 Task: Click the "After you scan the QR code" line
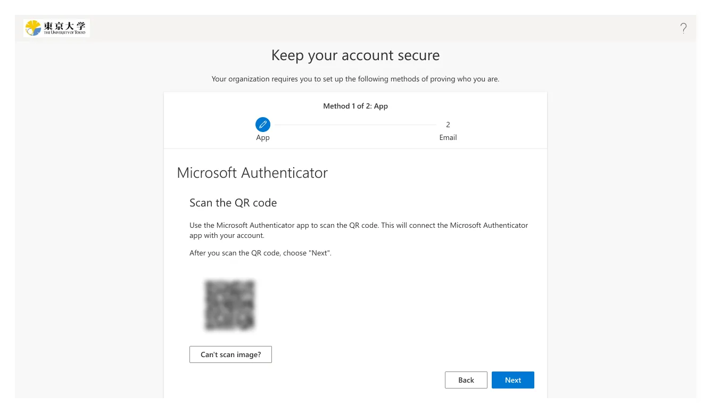point(260,253)
